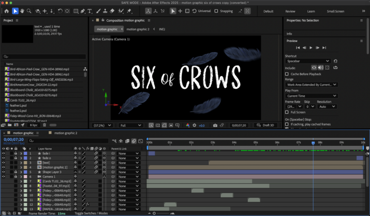Select the Selection arrow tool
The width and height of the screenshot is (370, 216).
pos(15,11)
